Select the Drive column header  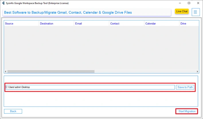(x=189, y=24)
